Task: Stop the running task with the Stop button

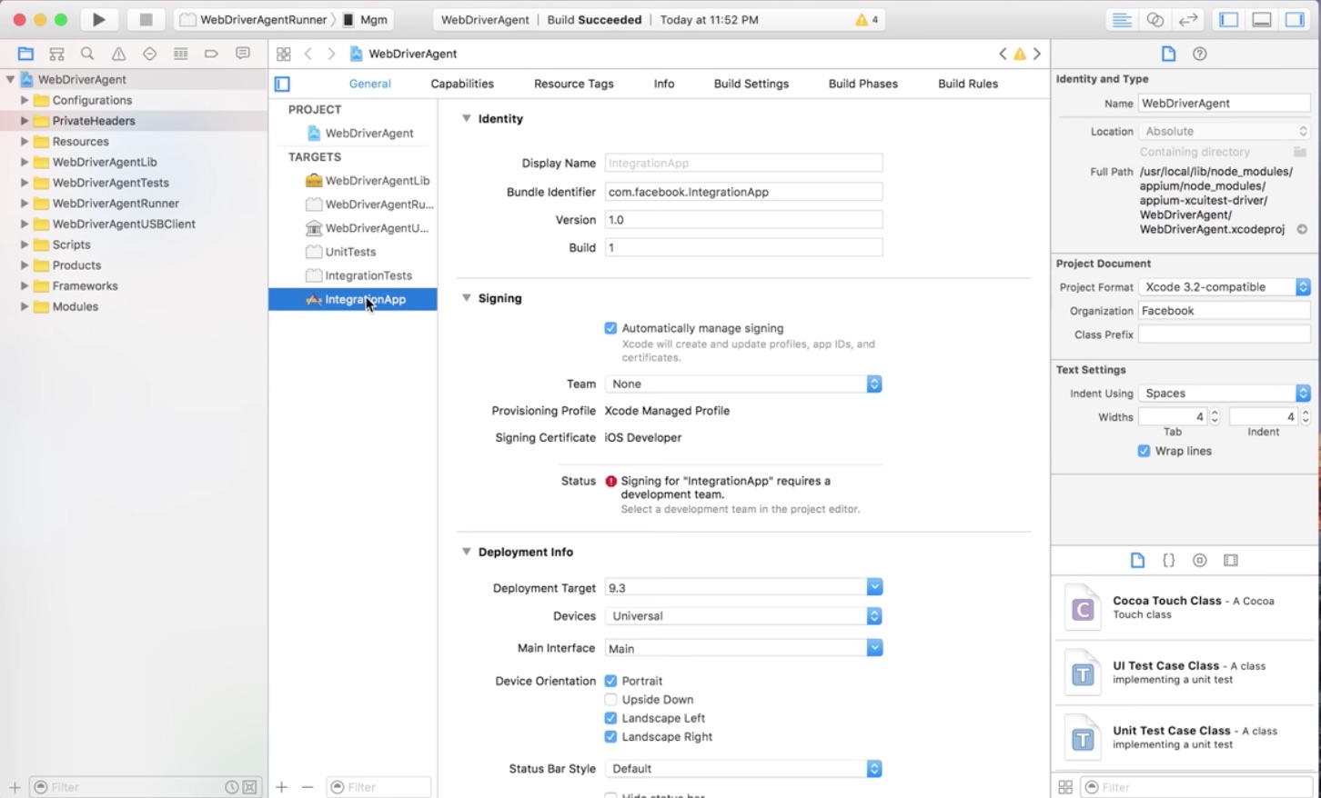Action: click(146, 19)
